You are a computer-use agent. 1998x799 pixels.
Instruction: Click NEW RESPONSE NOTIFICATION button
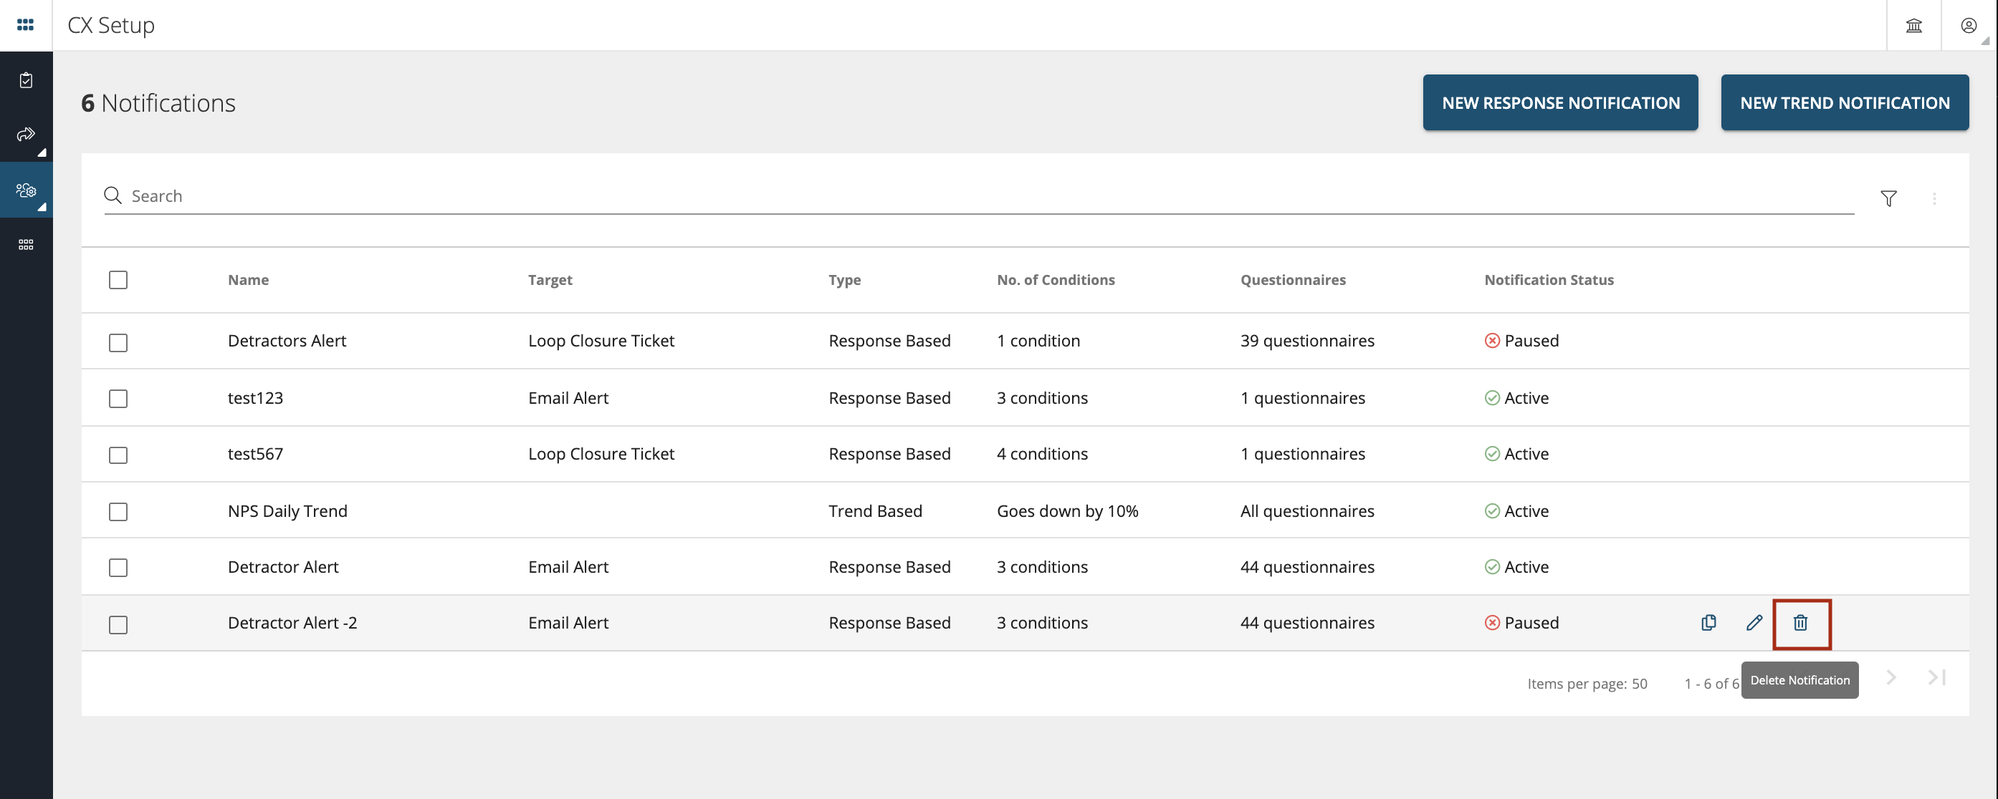click(x=1560, y=102)
